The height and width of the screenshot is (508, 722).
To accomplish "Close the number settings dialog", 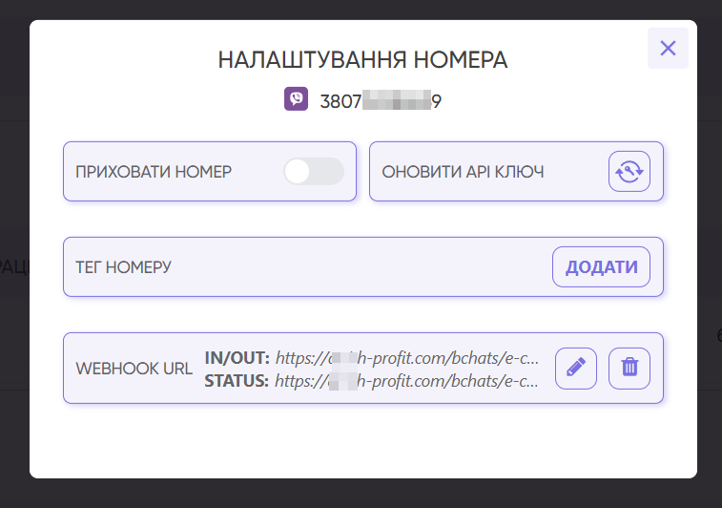I will pyautogui.click(x=668, y=48).
